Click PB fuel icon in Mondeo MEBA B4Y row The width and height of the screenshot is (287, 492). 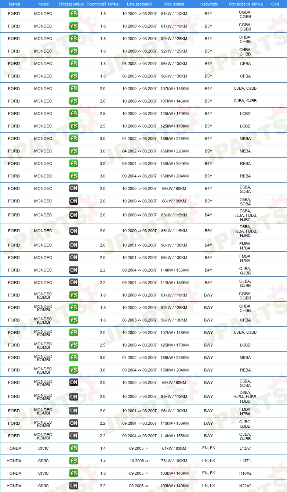tap(74, 139)
